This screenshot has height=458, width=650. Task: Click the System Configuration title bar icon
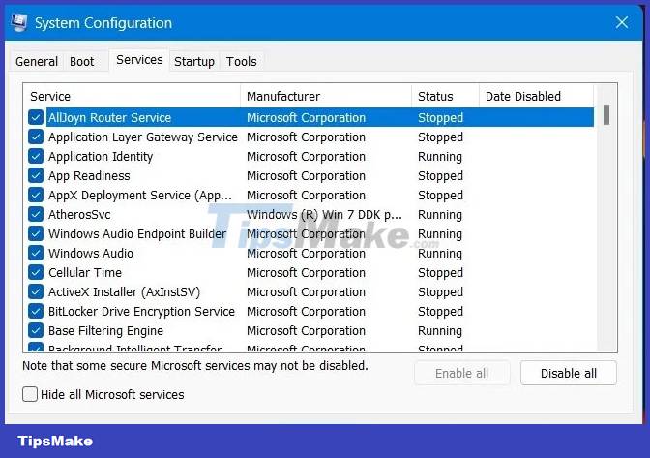tap(19, 23)
